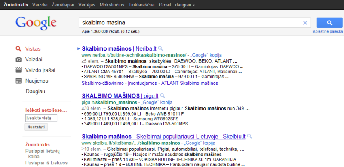The height and width of the screenshot is (167, 344).
Task: Open Išplėstinė paieška link
Action: pyautogui.click(x=328, y=32)
